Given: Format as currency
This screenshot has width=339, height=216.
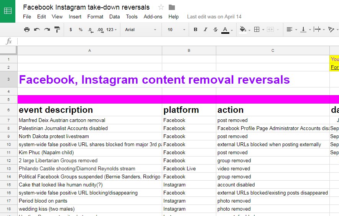Looking at the screenshot, I should 71,30.
